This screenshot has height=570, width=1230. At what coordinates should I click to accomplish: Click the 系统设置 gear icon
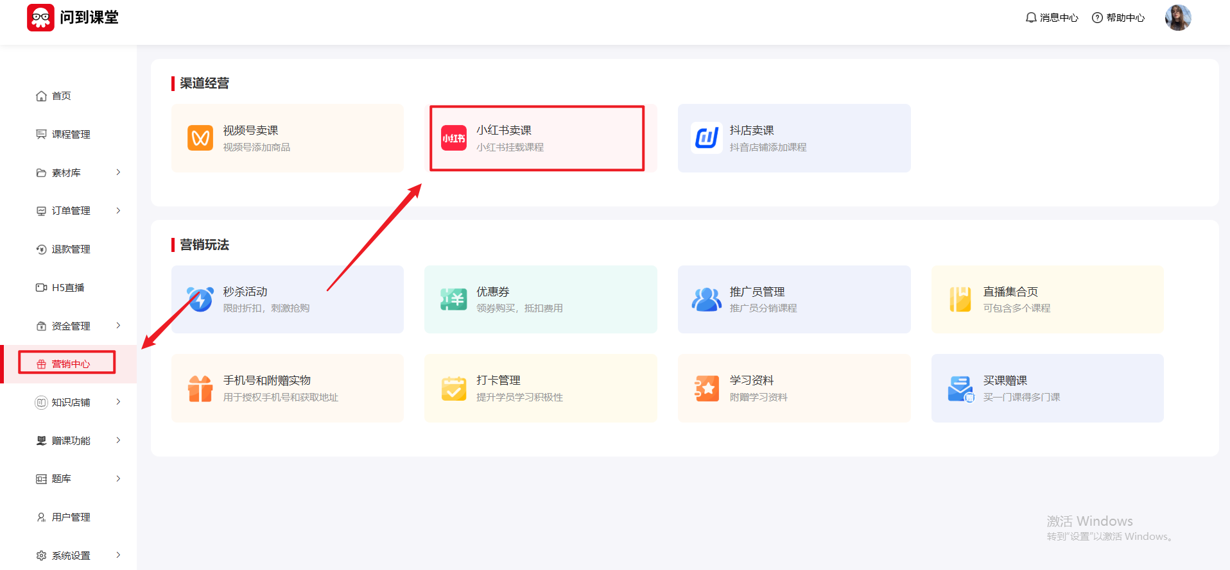[x=41, y=555]
